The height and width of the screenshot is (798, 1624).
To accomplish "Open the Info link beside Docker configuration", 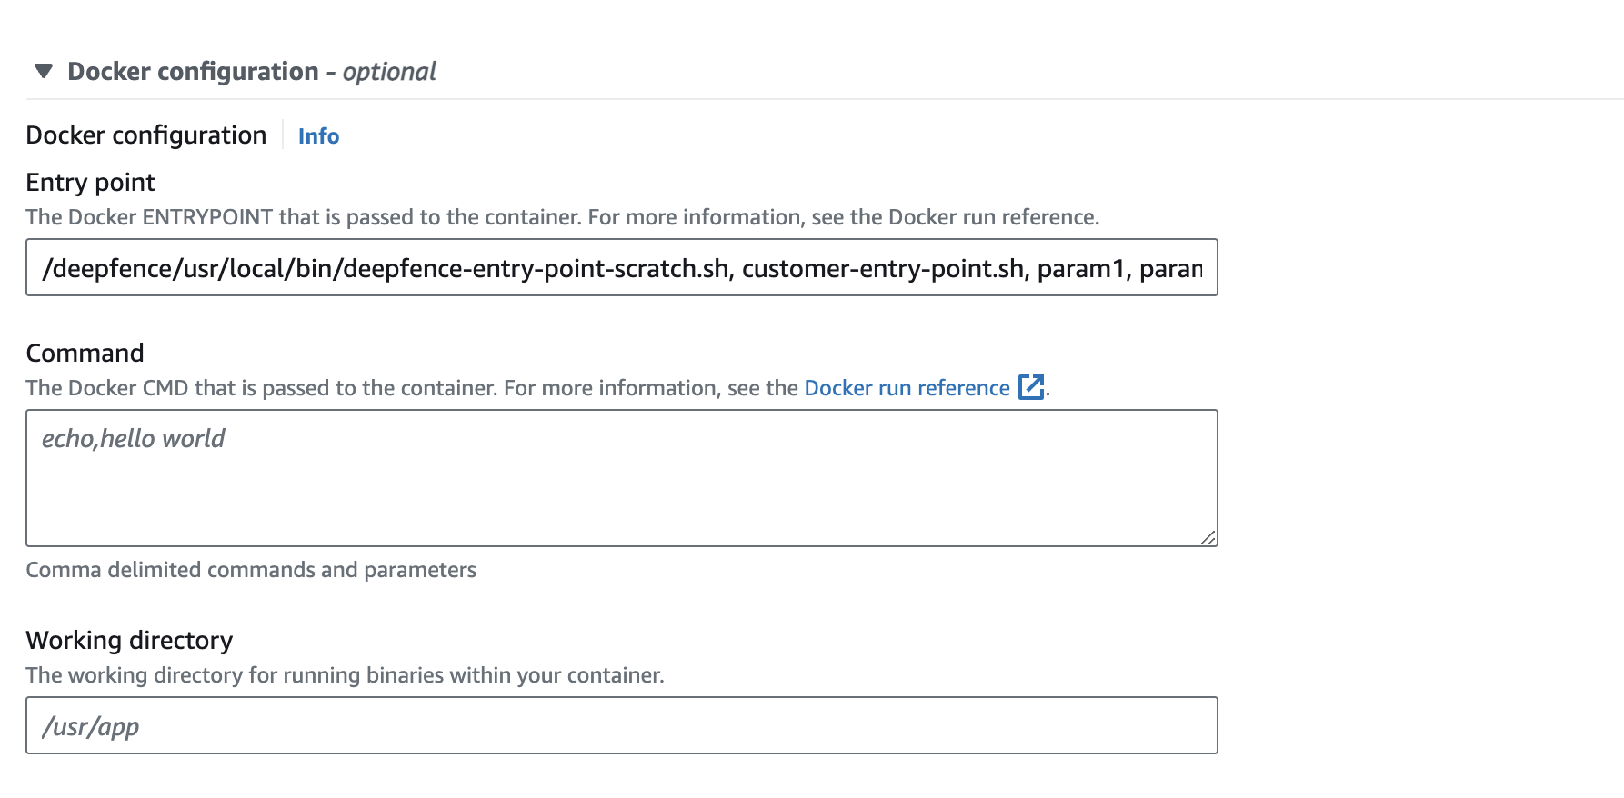I will (x=318, y=135).
